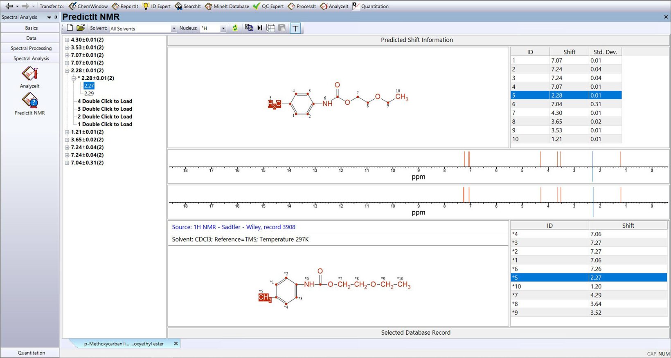Collapse the 2.28±0.01(2) tree node
The image size is (671, 358).
point(67,71)
